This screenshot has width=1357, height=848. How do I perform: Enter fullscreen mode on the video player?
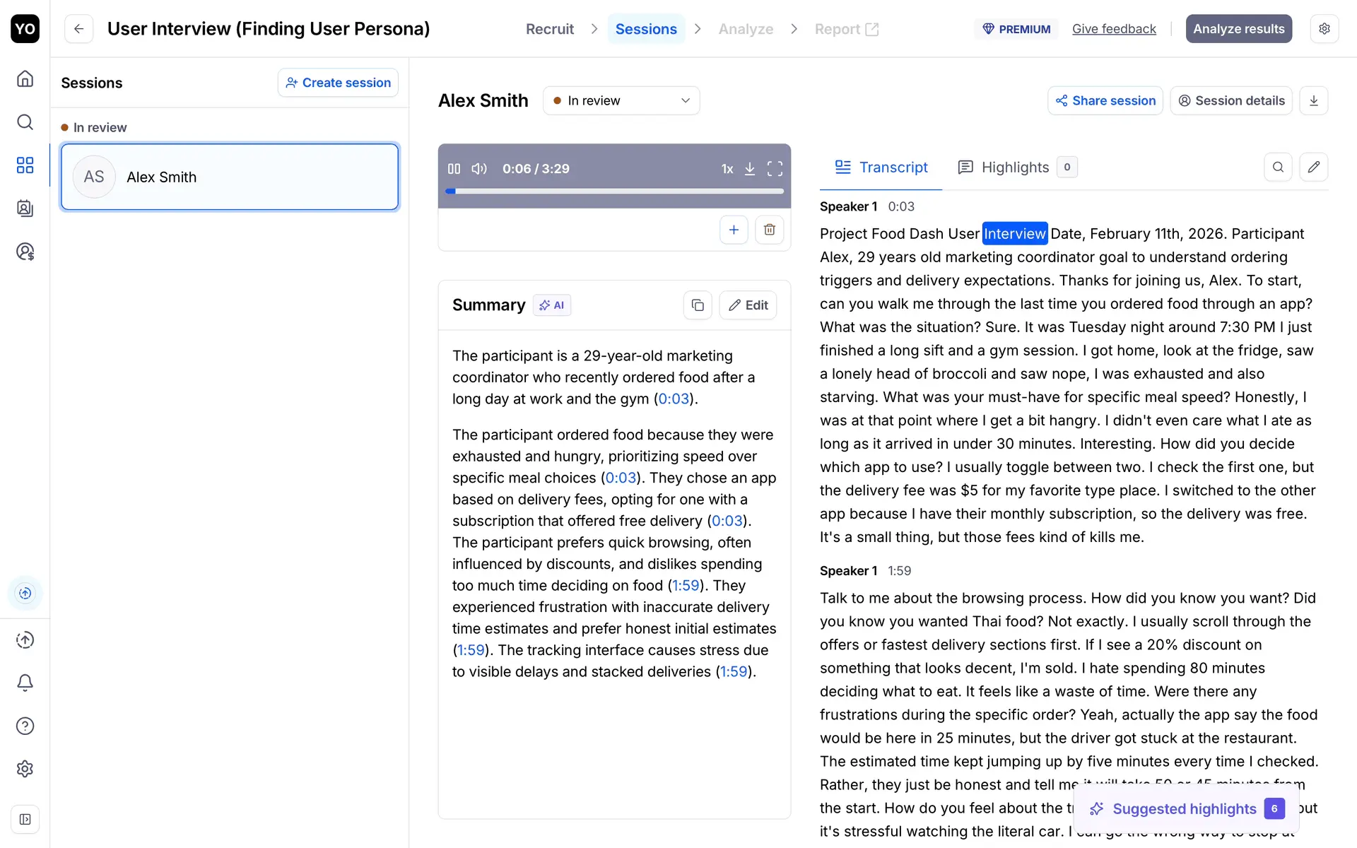pos(775,169)
